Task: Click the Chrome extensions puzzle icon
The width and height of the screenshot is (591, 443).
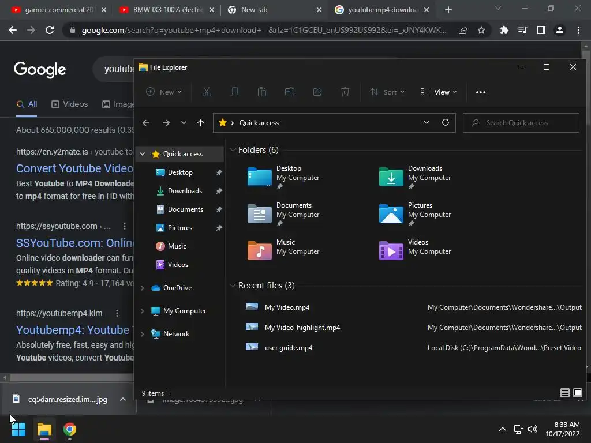Action: [504, 30]
